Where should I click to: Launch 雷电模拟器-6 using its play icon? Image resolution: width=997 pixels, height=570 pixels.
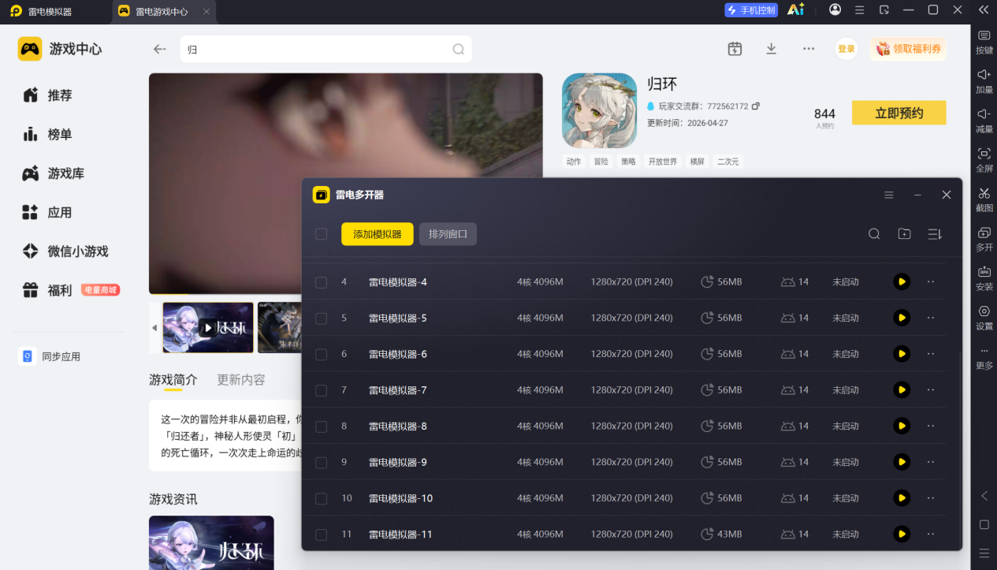[x=902, y=354]
